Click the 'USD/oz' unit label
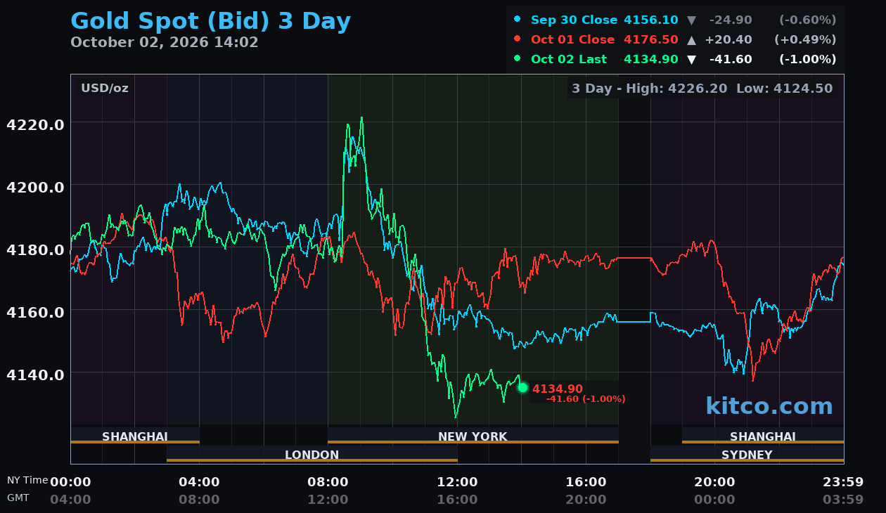Image resolution: width=886 pixels, height=513 pixels. click(x=105, y=88)
